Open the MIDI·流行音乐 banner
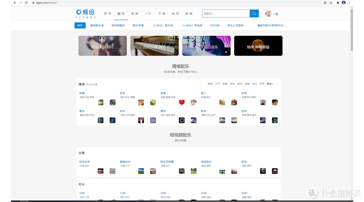Viewport: 364px width, 202px height. pyautogui.click(x=206, y=46)
